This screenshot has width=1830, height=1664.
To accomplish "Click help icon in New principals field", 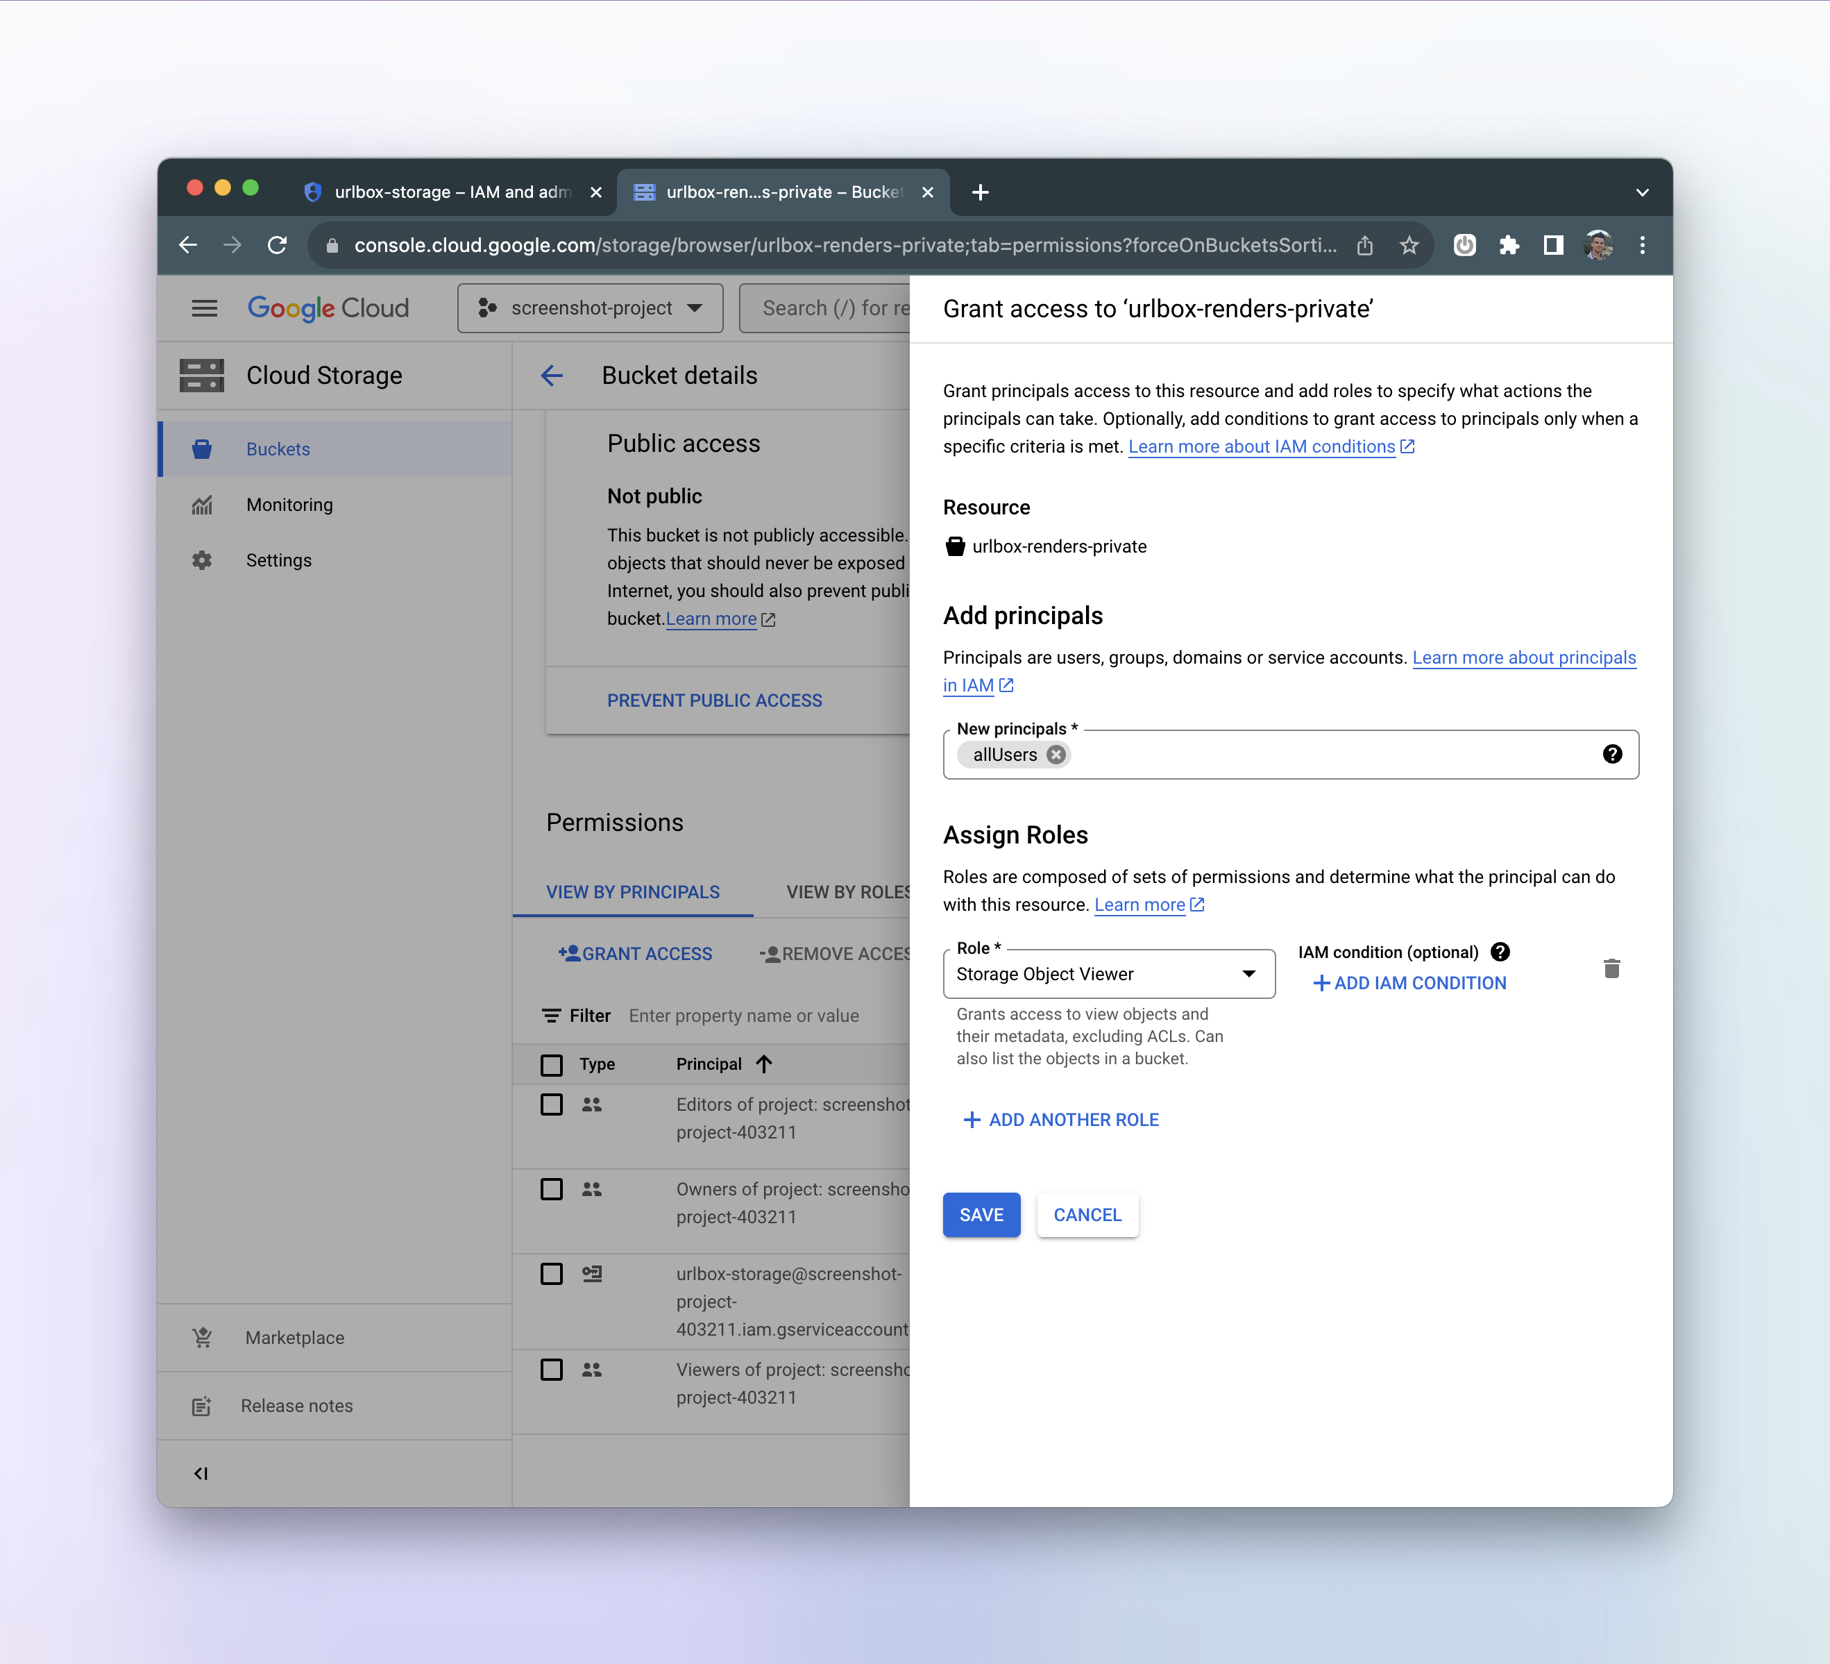I will click(1611, 755).
